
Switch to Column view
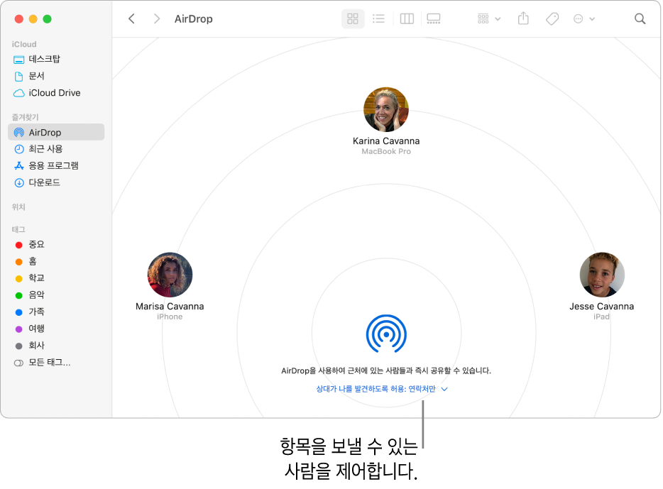click(x=406, y=18)
